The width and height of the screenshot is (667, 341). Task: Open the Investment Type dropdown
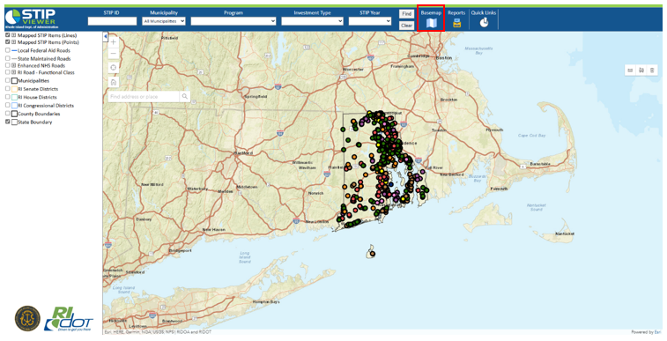click(312, 21)
